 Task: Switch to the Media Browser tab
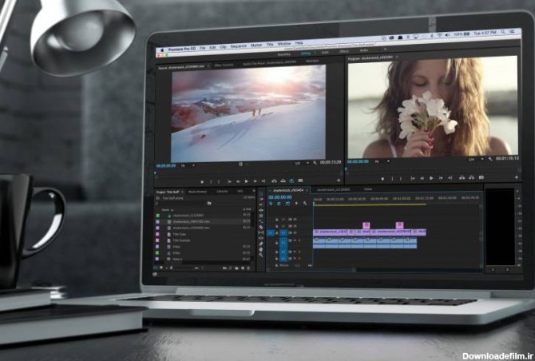coord(196,192)
